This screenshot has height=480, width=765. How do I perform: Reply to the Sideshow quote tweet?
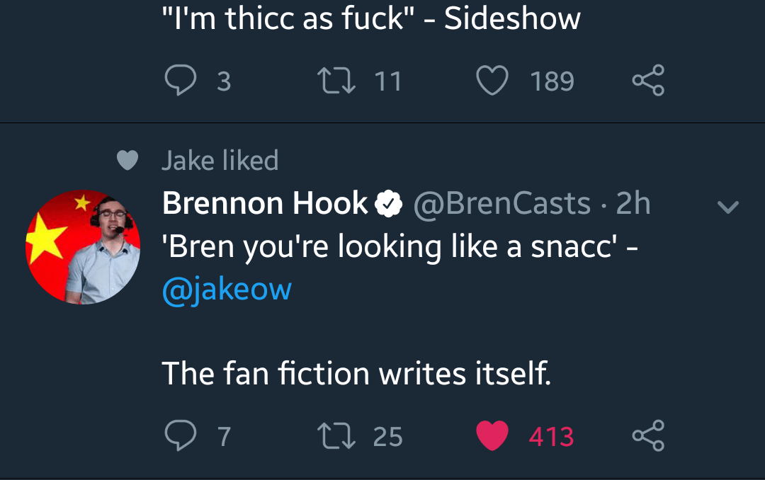tap(180, 81)
